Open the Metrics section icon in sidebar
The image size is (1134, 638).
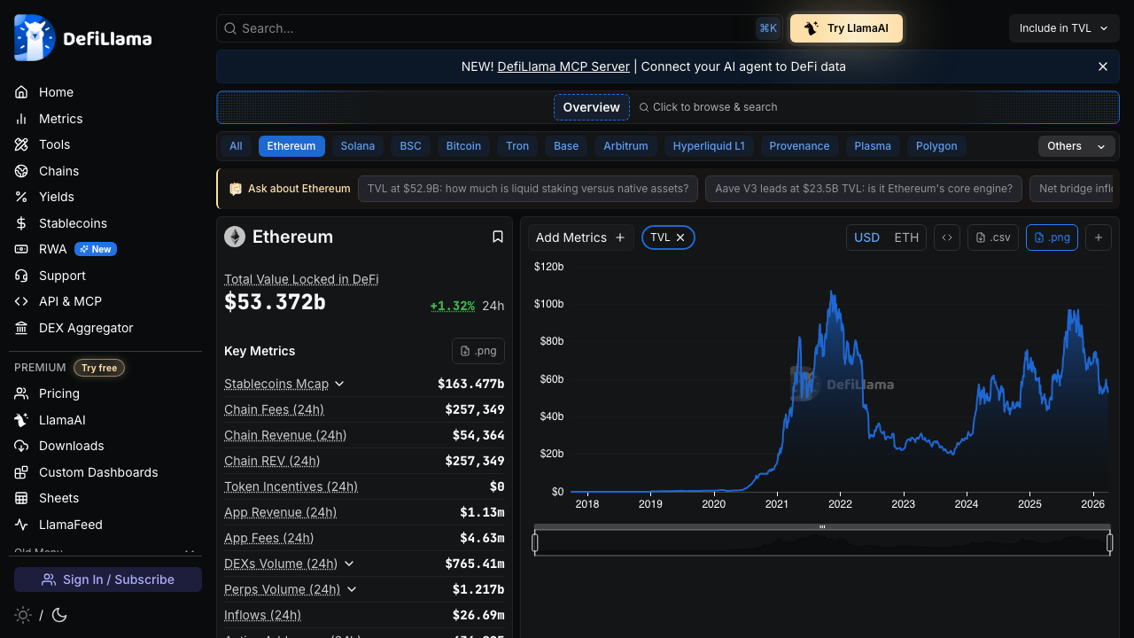[x=20, y=119]
